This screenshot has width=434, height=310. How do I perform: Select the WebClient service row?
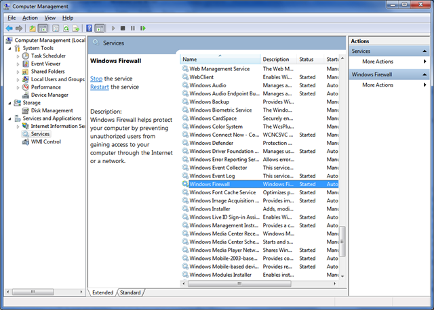[260, 77]
